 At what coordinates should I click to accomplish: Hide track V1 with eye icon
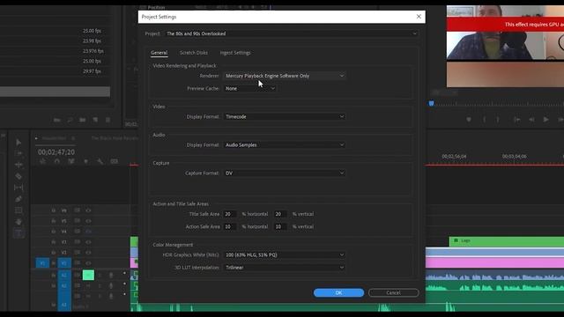(88, 262)
